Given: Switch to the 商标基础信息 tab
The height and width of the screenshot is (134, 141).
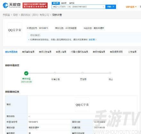Looking at the screenshot, I should (x=28, y=52).
